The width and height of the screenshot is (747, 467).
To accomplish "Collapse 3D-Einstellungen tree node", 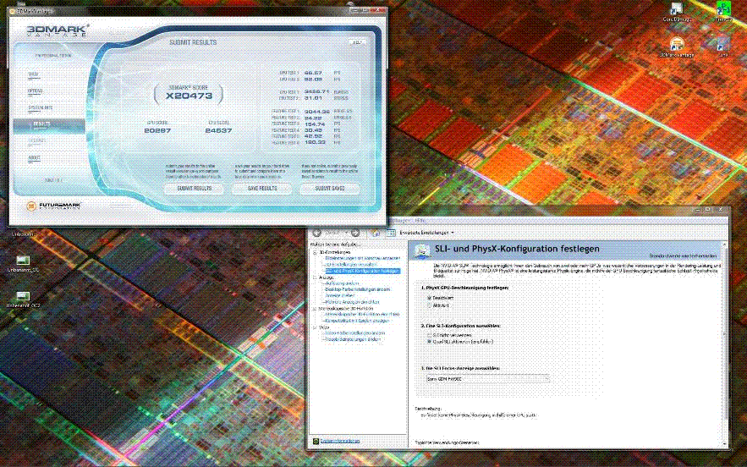I will 315,253.
